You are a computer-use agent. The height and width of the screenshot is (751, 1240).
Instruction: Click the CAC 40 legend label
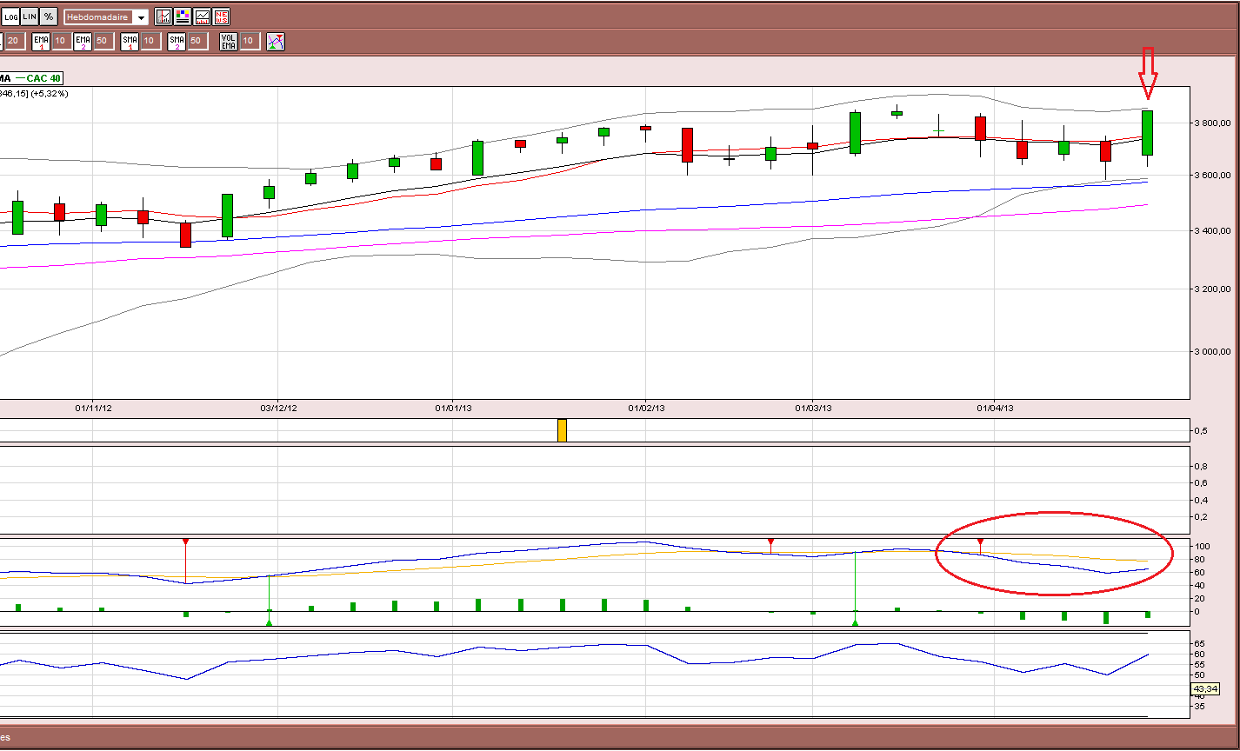(43, 78)
